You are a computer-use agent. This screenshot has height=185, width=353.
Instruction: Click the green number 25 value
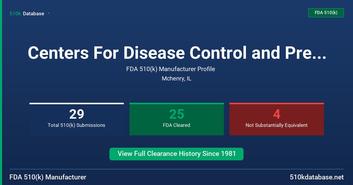pos(176,114)
